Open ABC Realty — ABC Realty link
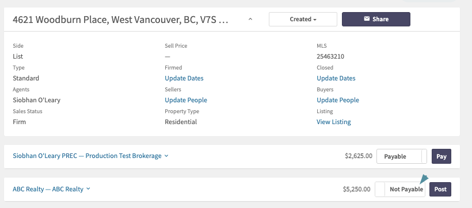Screen dimensions: 472x208 click(48, 189)
